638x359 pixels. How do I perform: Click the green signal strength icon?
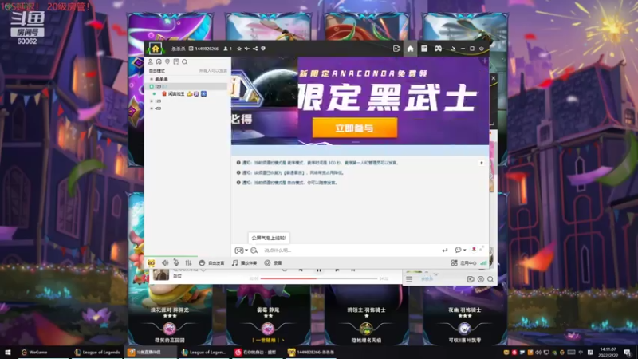click(x=483, y=263)
